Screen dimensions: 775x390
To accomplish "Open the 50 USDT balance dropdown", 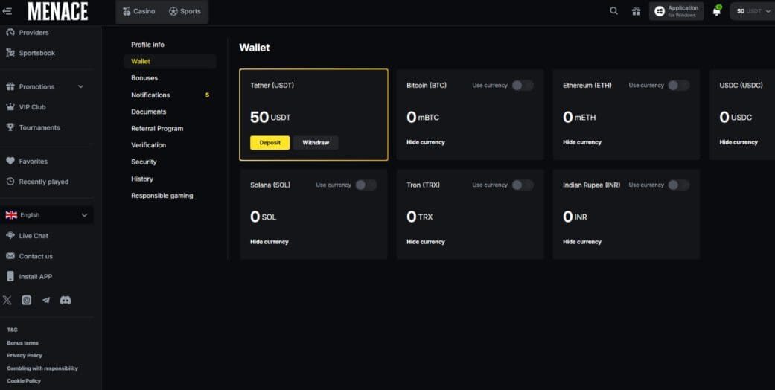I will (753, 11).
